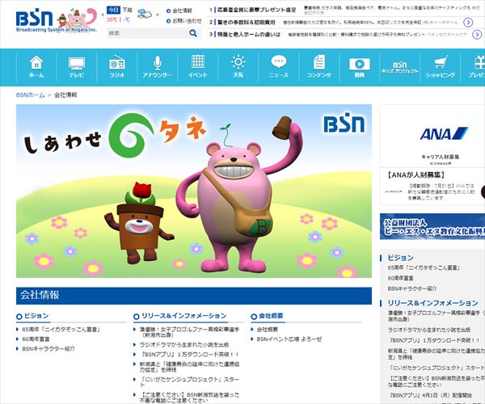Viewport: 485px width, 404px height.
Task: Open main list link 新潟県と健康寿命の延伸 連携協力協定
Action: (189, 367)
